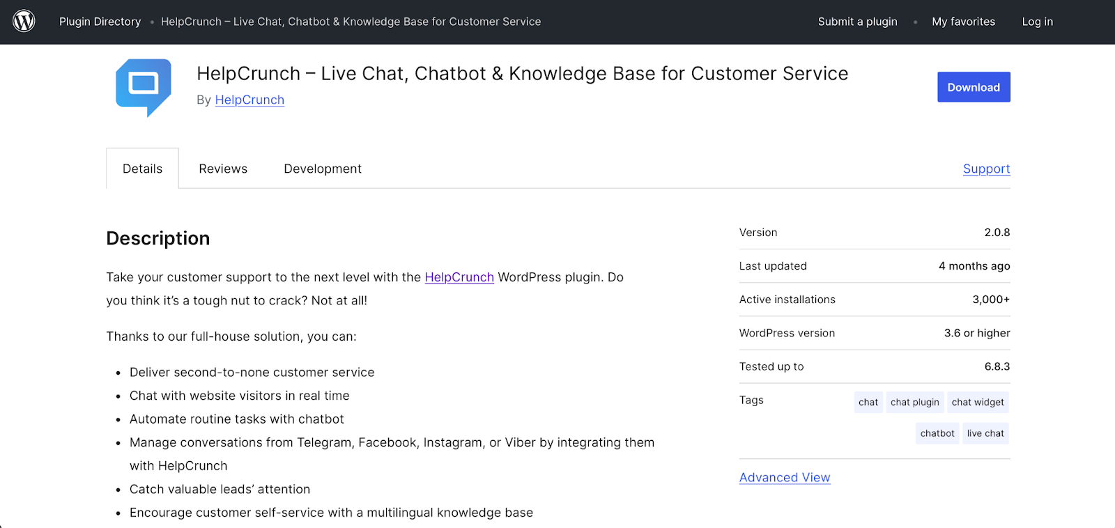Click the 'Tags' label
The image size is (1115, 528).
(x=751, y=400)
